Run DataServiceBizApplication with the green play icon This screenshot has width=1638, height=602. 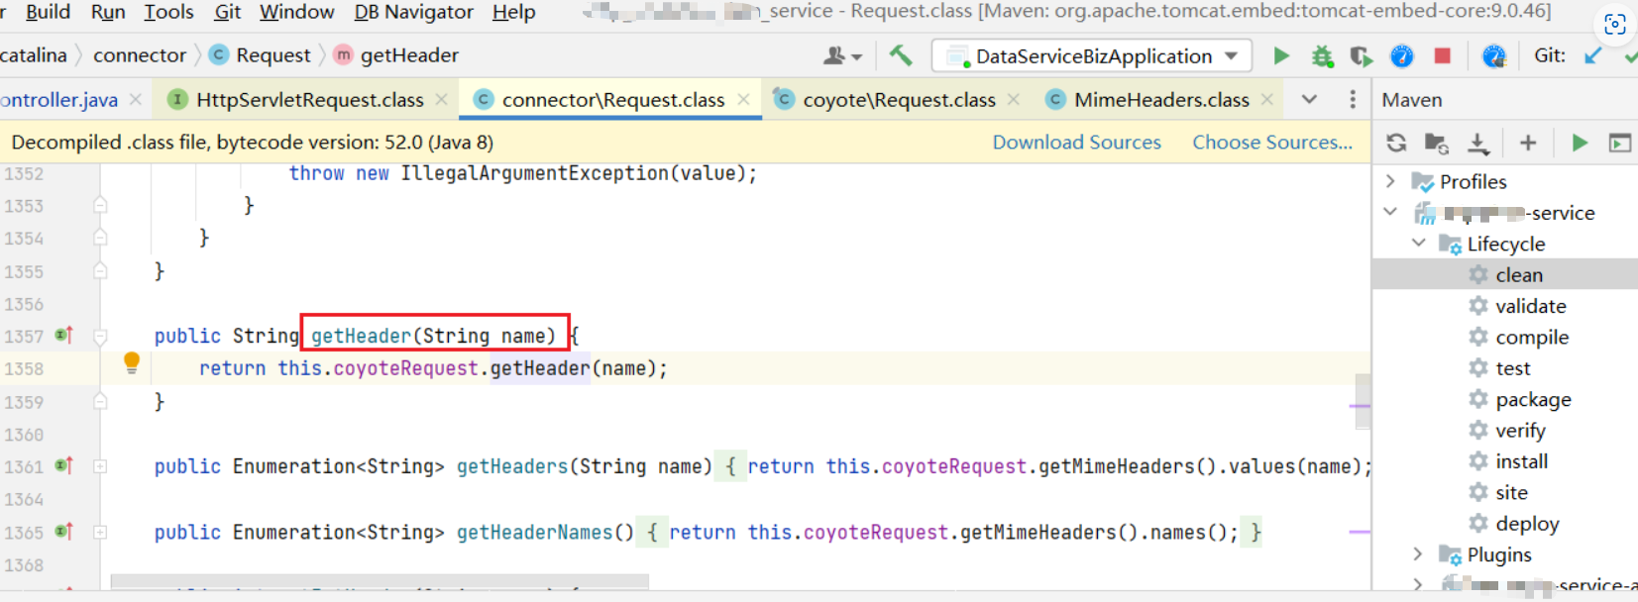[x=1281, y=55]
